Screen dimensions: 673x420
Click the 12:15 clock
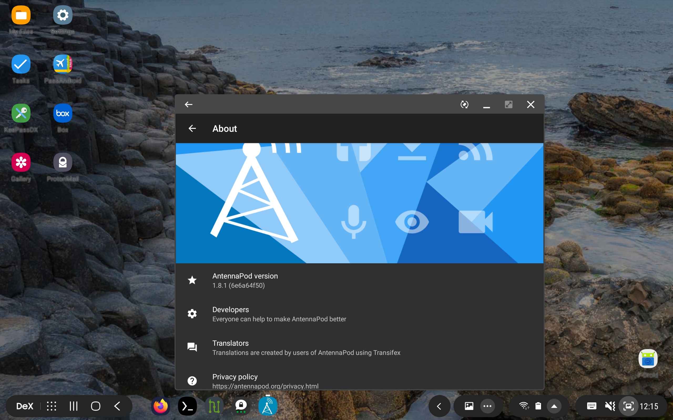649,406
